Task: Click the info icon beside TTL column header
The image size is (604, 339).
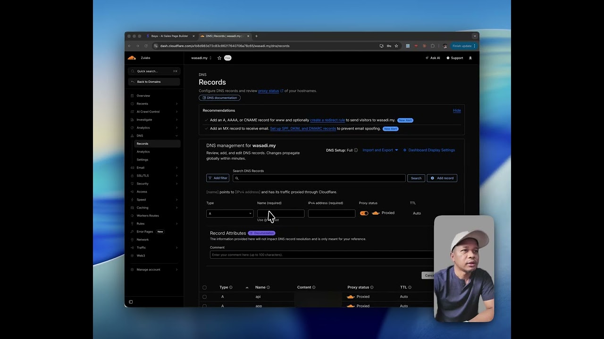Action: (x=410, y=287)
